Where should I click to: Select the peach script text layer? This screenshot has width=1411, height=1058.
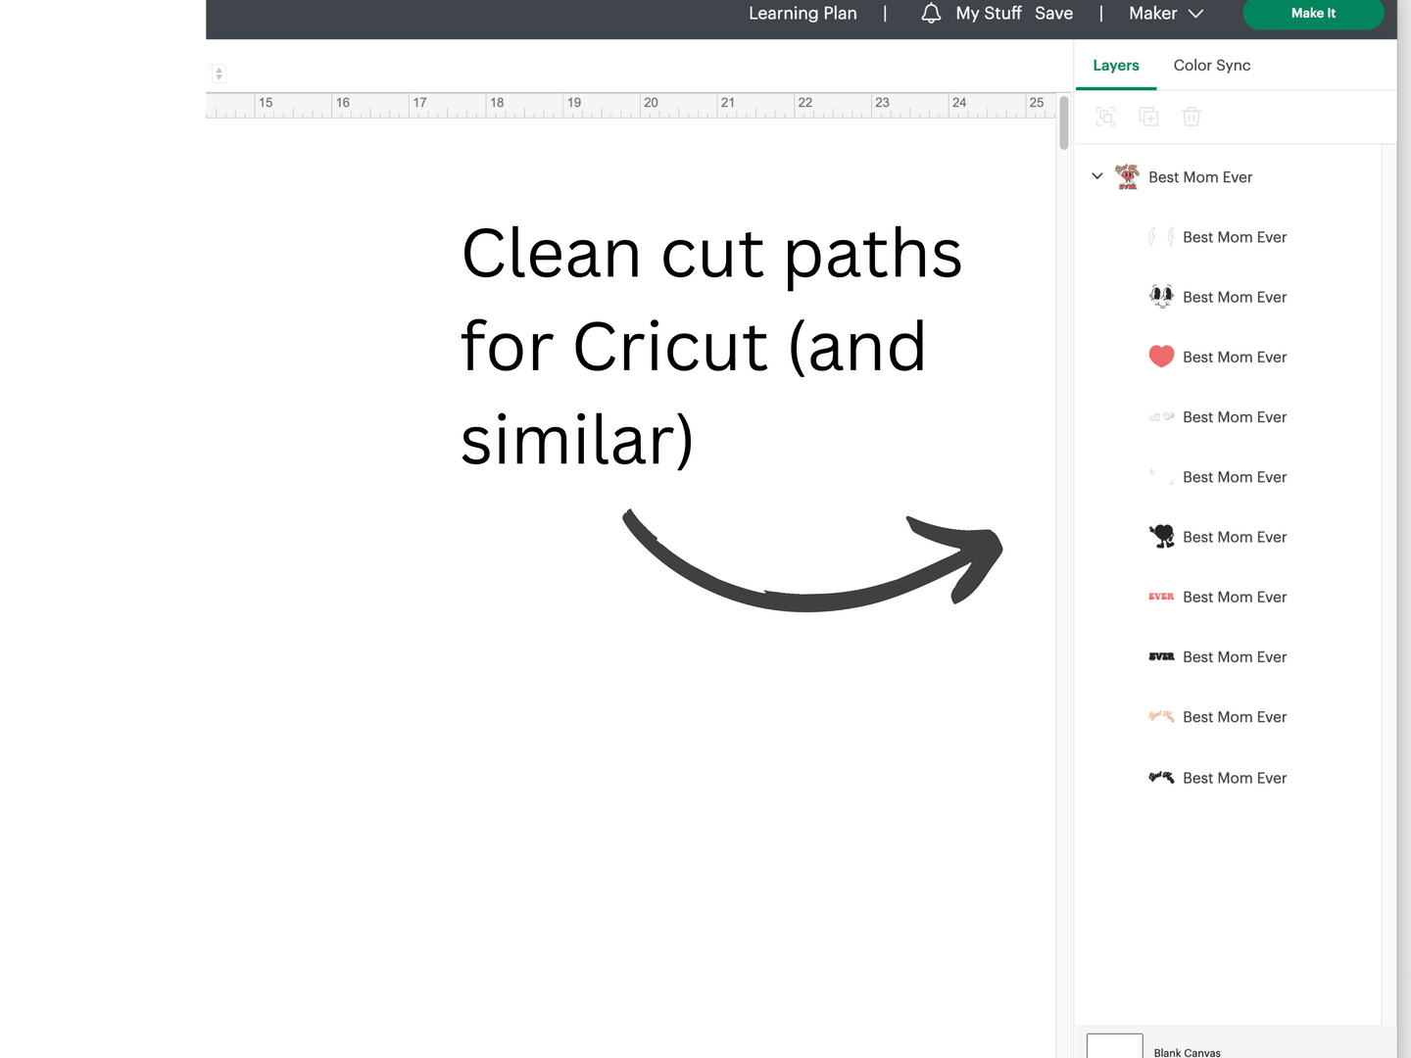pyautogui.click(x=1161, y=717)
